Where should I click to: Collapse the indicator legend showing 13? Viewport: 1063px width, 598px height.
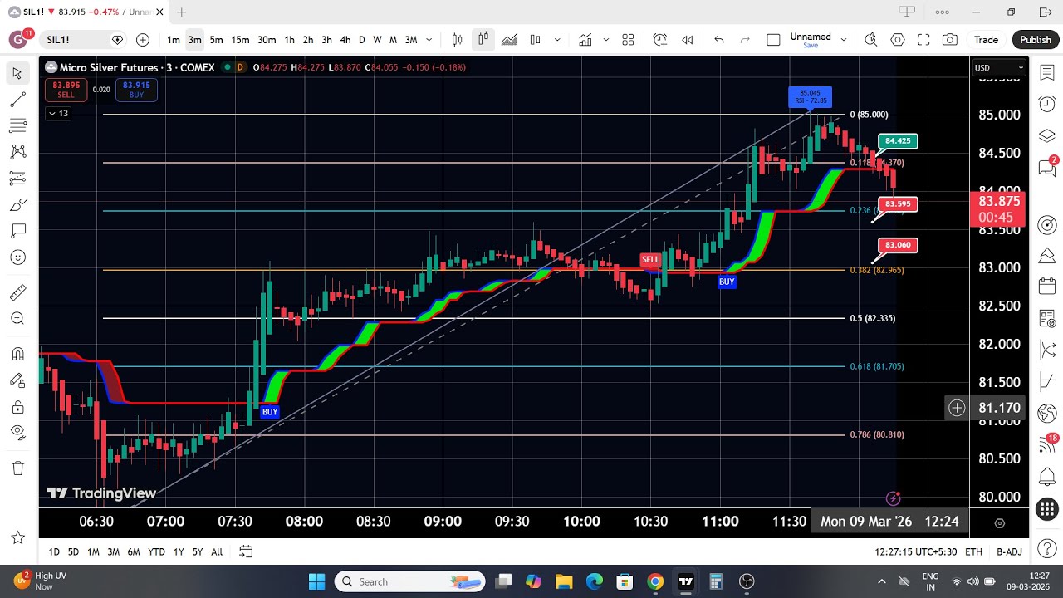(58, 113)
